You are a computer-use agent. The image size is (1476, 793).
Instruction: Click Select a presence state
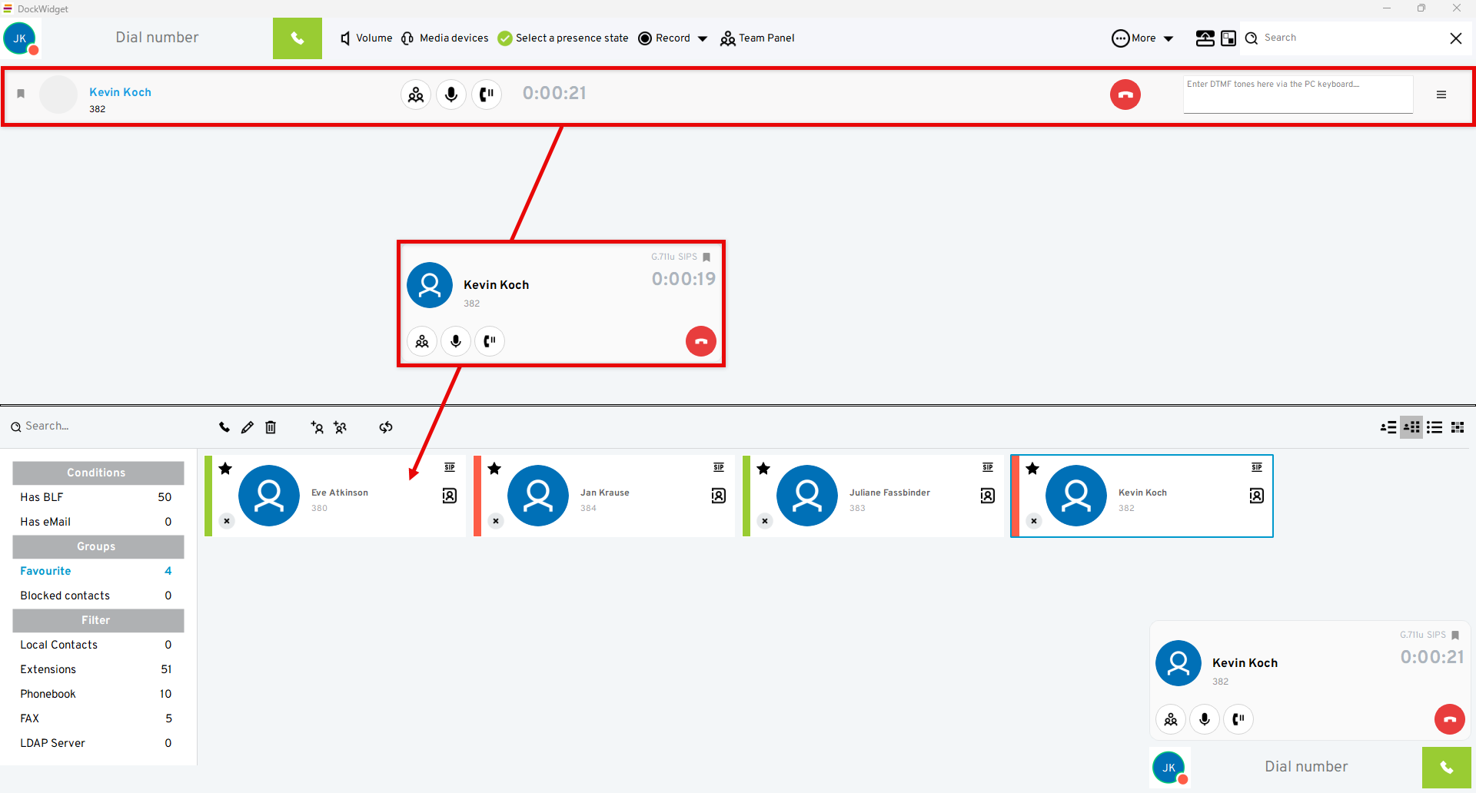563,38
